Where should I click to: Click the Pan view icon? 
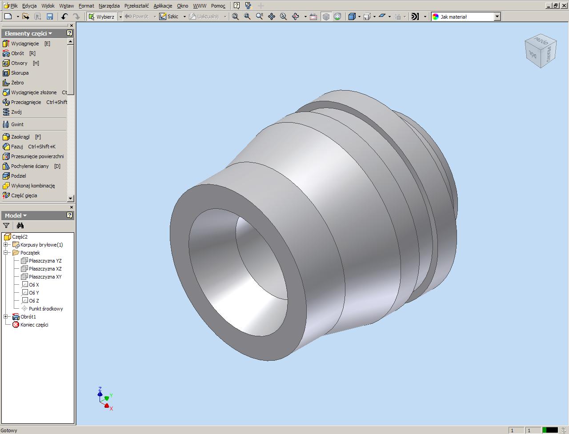[x=272, y=16]
